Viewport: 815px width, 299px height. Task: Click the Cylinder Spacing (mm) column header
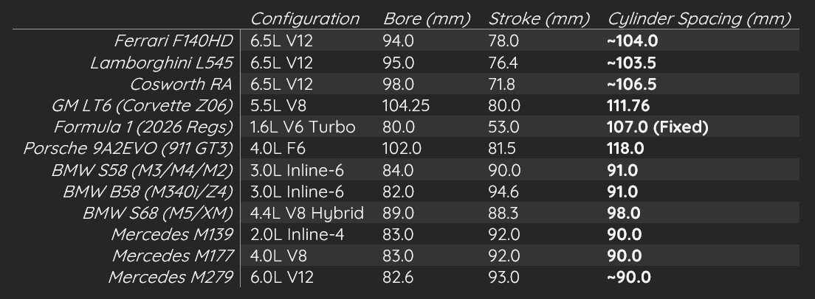701,18
